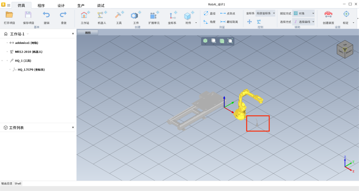
Task: Click the 输出日志 output log button
Action: pyautogui.click(x=7, y=183)
